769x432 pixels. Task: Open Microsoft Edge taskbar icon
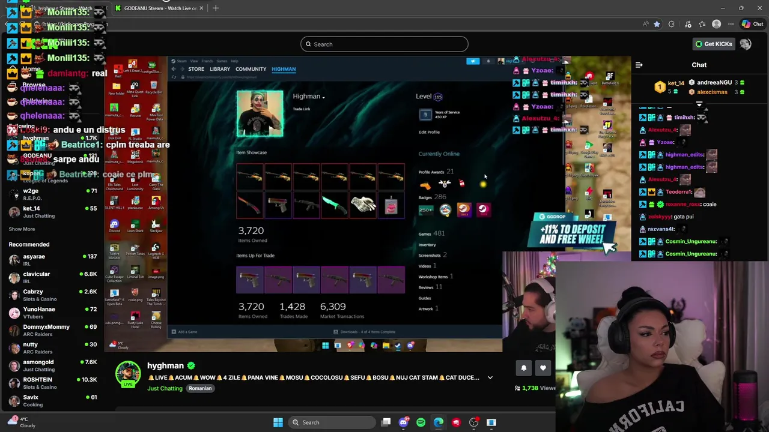(x=439, y=422)
